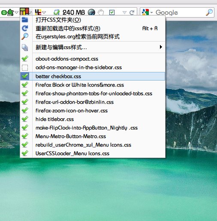Enable the add-ons-manager-in-the-sidebar.css empty checkbox
The width and height of the screenshot is (217, 221).
pyautogui.click(x=25, y=68)
